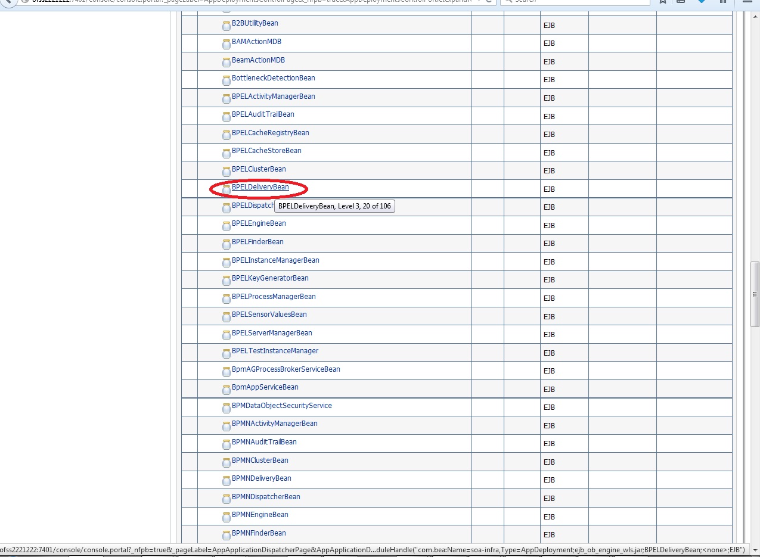The width and height of the screenshot is (760, 557).
Task: Open the BPELDeliveryBean link
Action: click(260, 187)
